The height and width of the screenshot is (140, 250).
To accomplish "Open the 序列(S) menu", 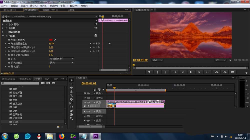I will click(43, 6).
